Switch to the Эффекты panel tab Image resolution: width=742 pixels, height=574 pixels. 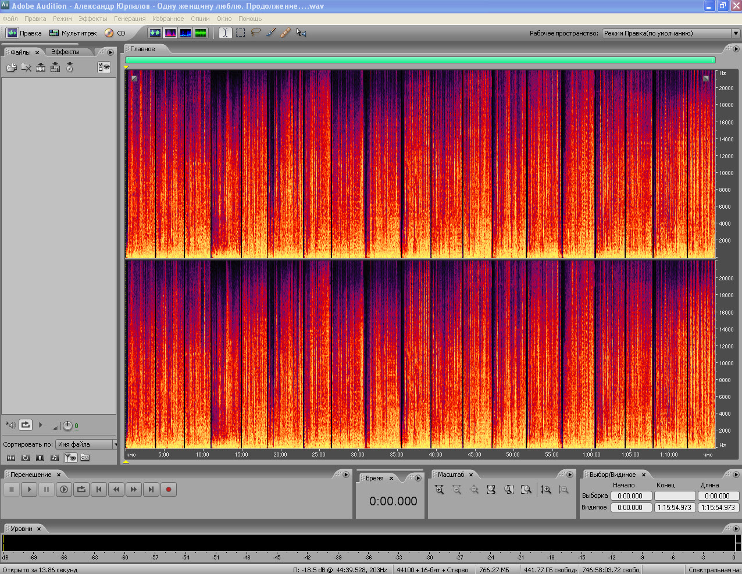65,52
